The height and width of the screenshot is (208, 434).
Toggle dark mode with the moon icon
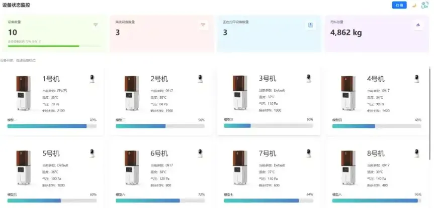pyautogui.click(x=414, y=5)
